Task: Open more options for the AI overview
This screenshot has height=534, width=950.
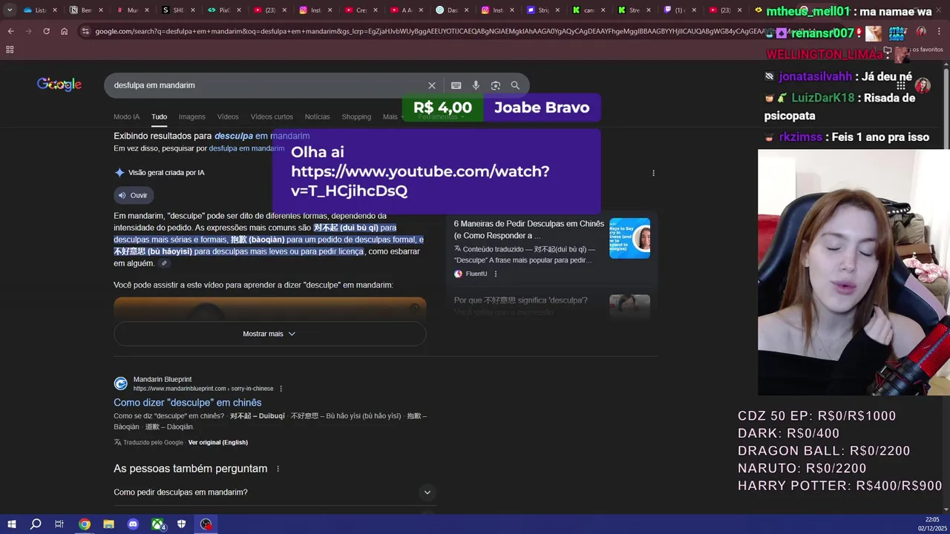Action: 653,173
